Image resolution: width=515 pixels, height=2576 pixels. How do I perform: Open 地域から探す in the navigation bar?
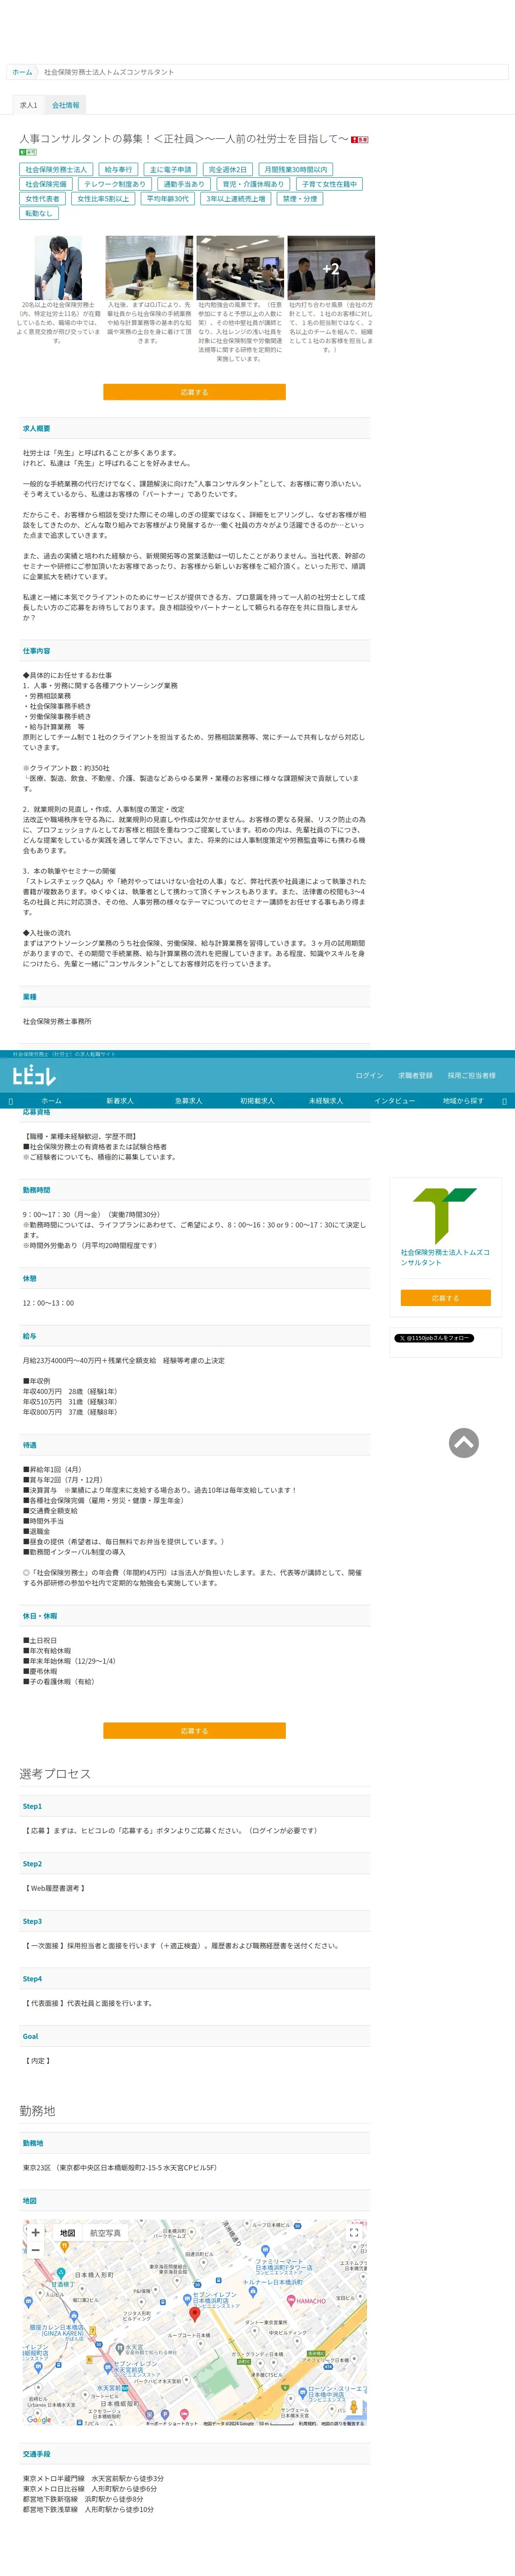[x=462, y=1100]
